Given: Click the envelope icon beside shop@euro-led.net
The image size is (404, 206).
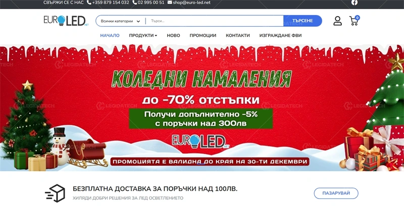Looking at the screenshot, I should 170,3.
